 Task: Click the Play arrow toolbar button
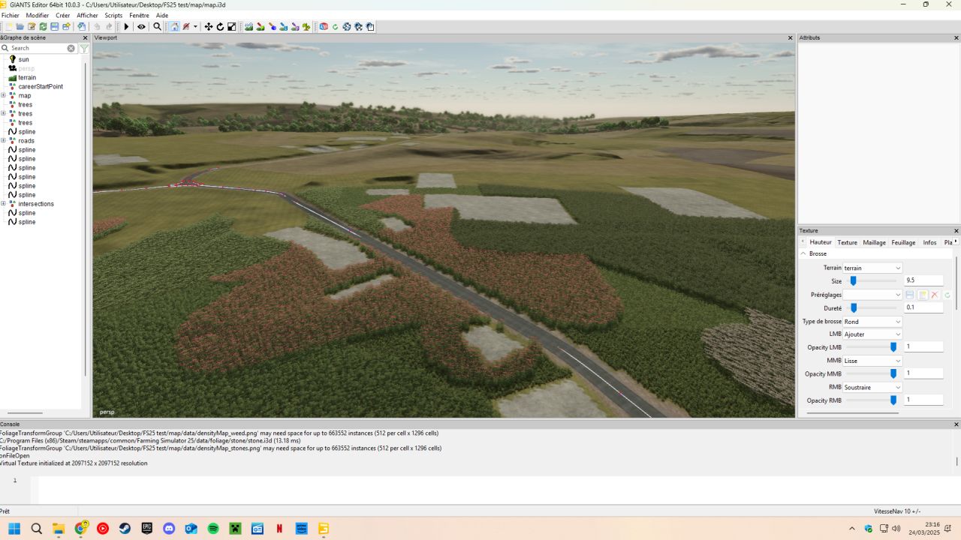(x=126, y=26)
